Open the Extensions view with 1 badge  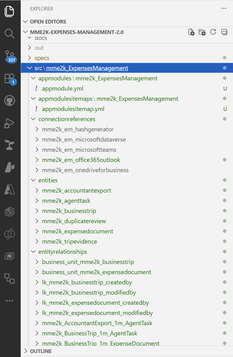[x=10, y=79]
